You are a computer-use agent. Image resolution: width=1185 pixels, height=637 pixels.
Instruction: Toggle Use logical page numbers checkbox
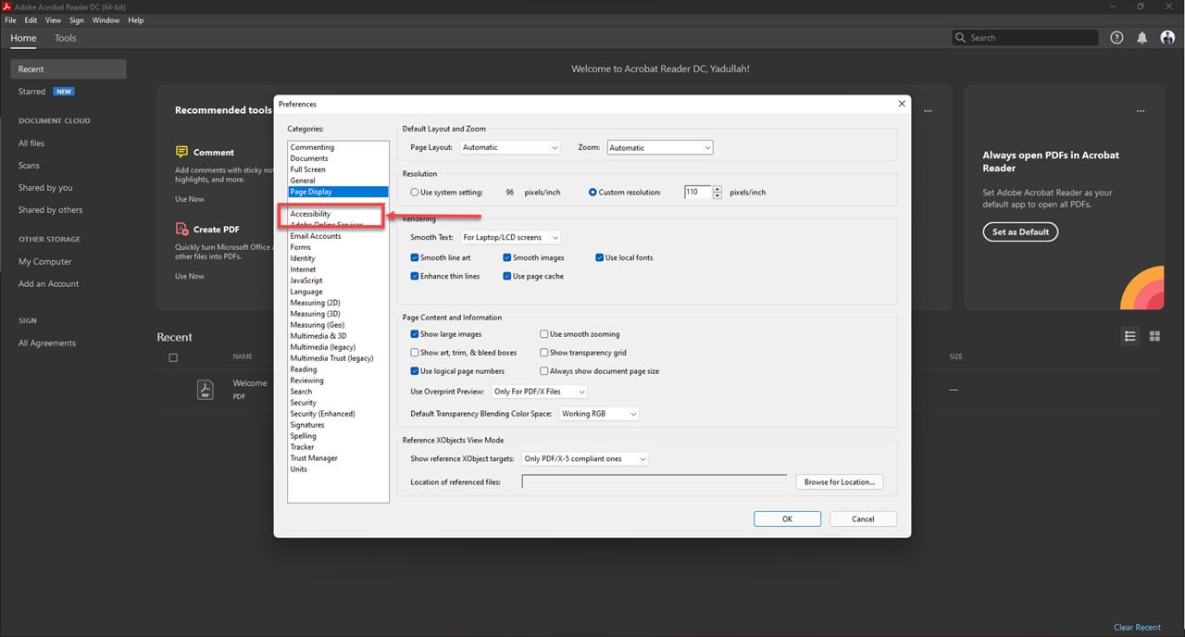coord(415,371)
